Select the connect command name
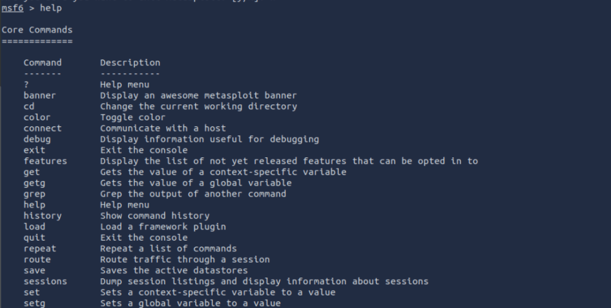611x308 pixels. (x=42, y=128)
